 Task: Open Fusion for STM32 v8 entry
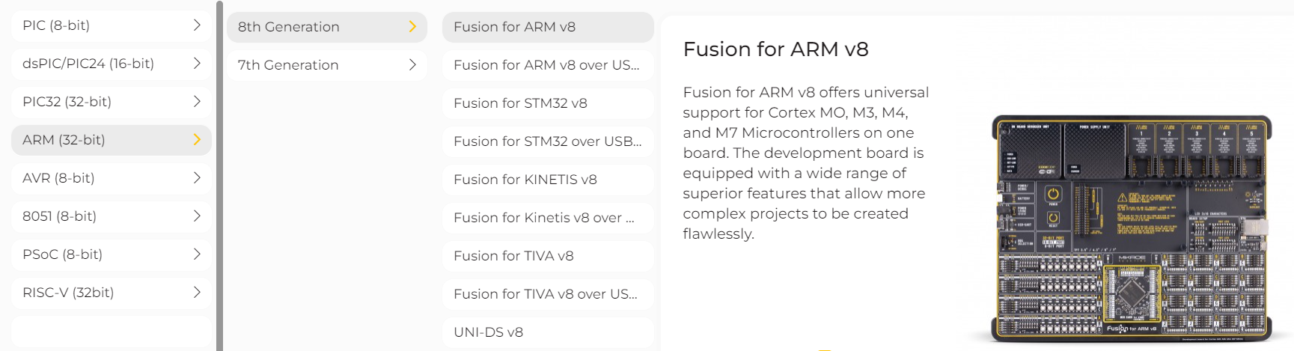click(548, 103)
